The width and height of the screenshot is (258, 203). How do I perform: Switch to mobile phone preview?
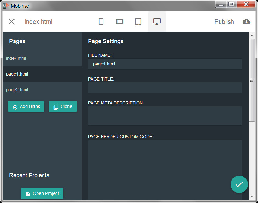tap(101, 22)
